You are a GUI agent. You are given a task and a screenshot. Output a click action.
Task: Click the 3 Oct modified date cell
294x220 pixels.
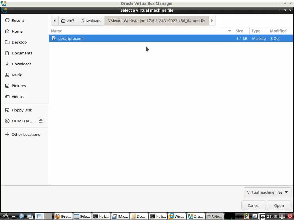pos(275,38)
